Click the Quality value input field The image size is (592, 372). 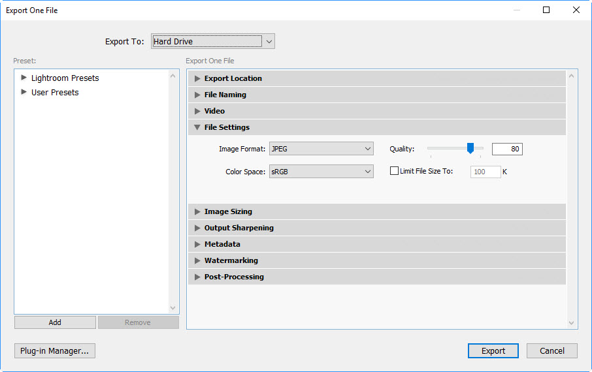point(507,149)
